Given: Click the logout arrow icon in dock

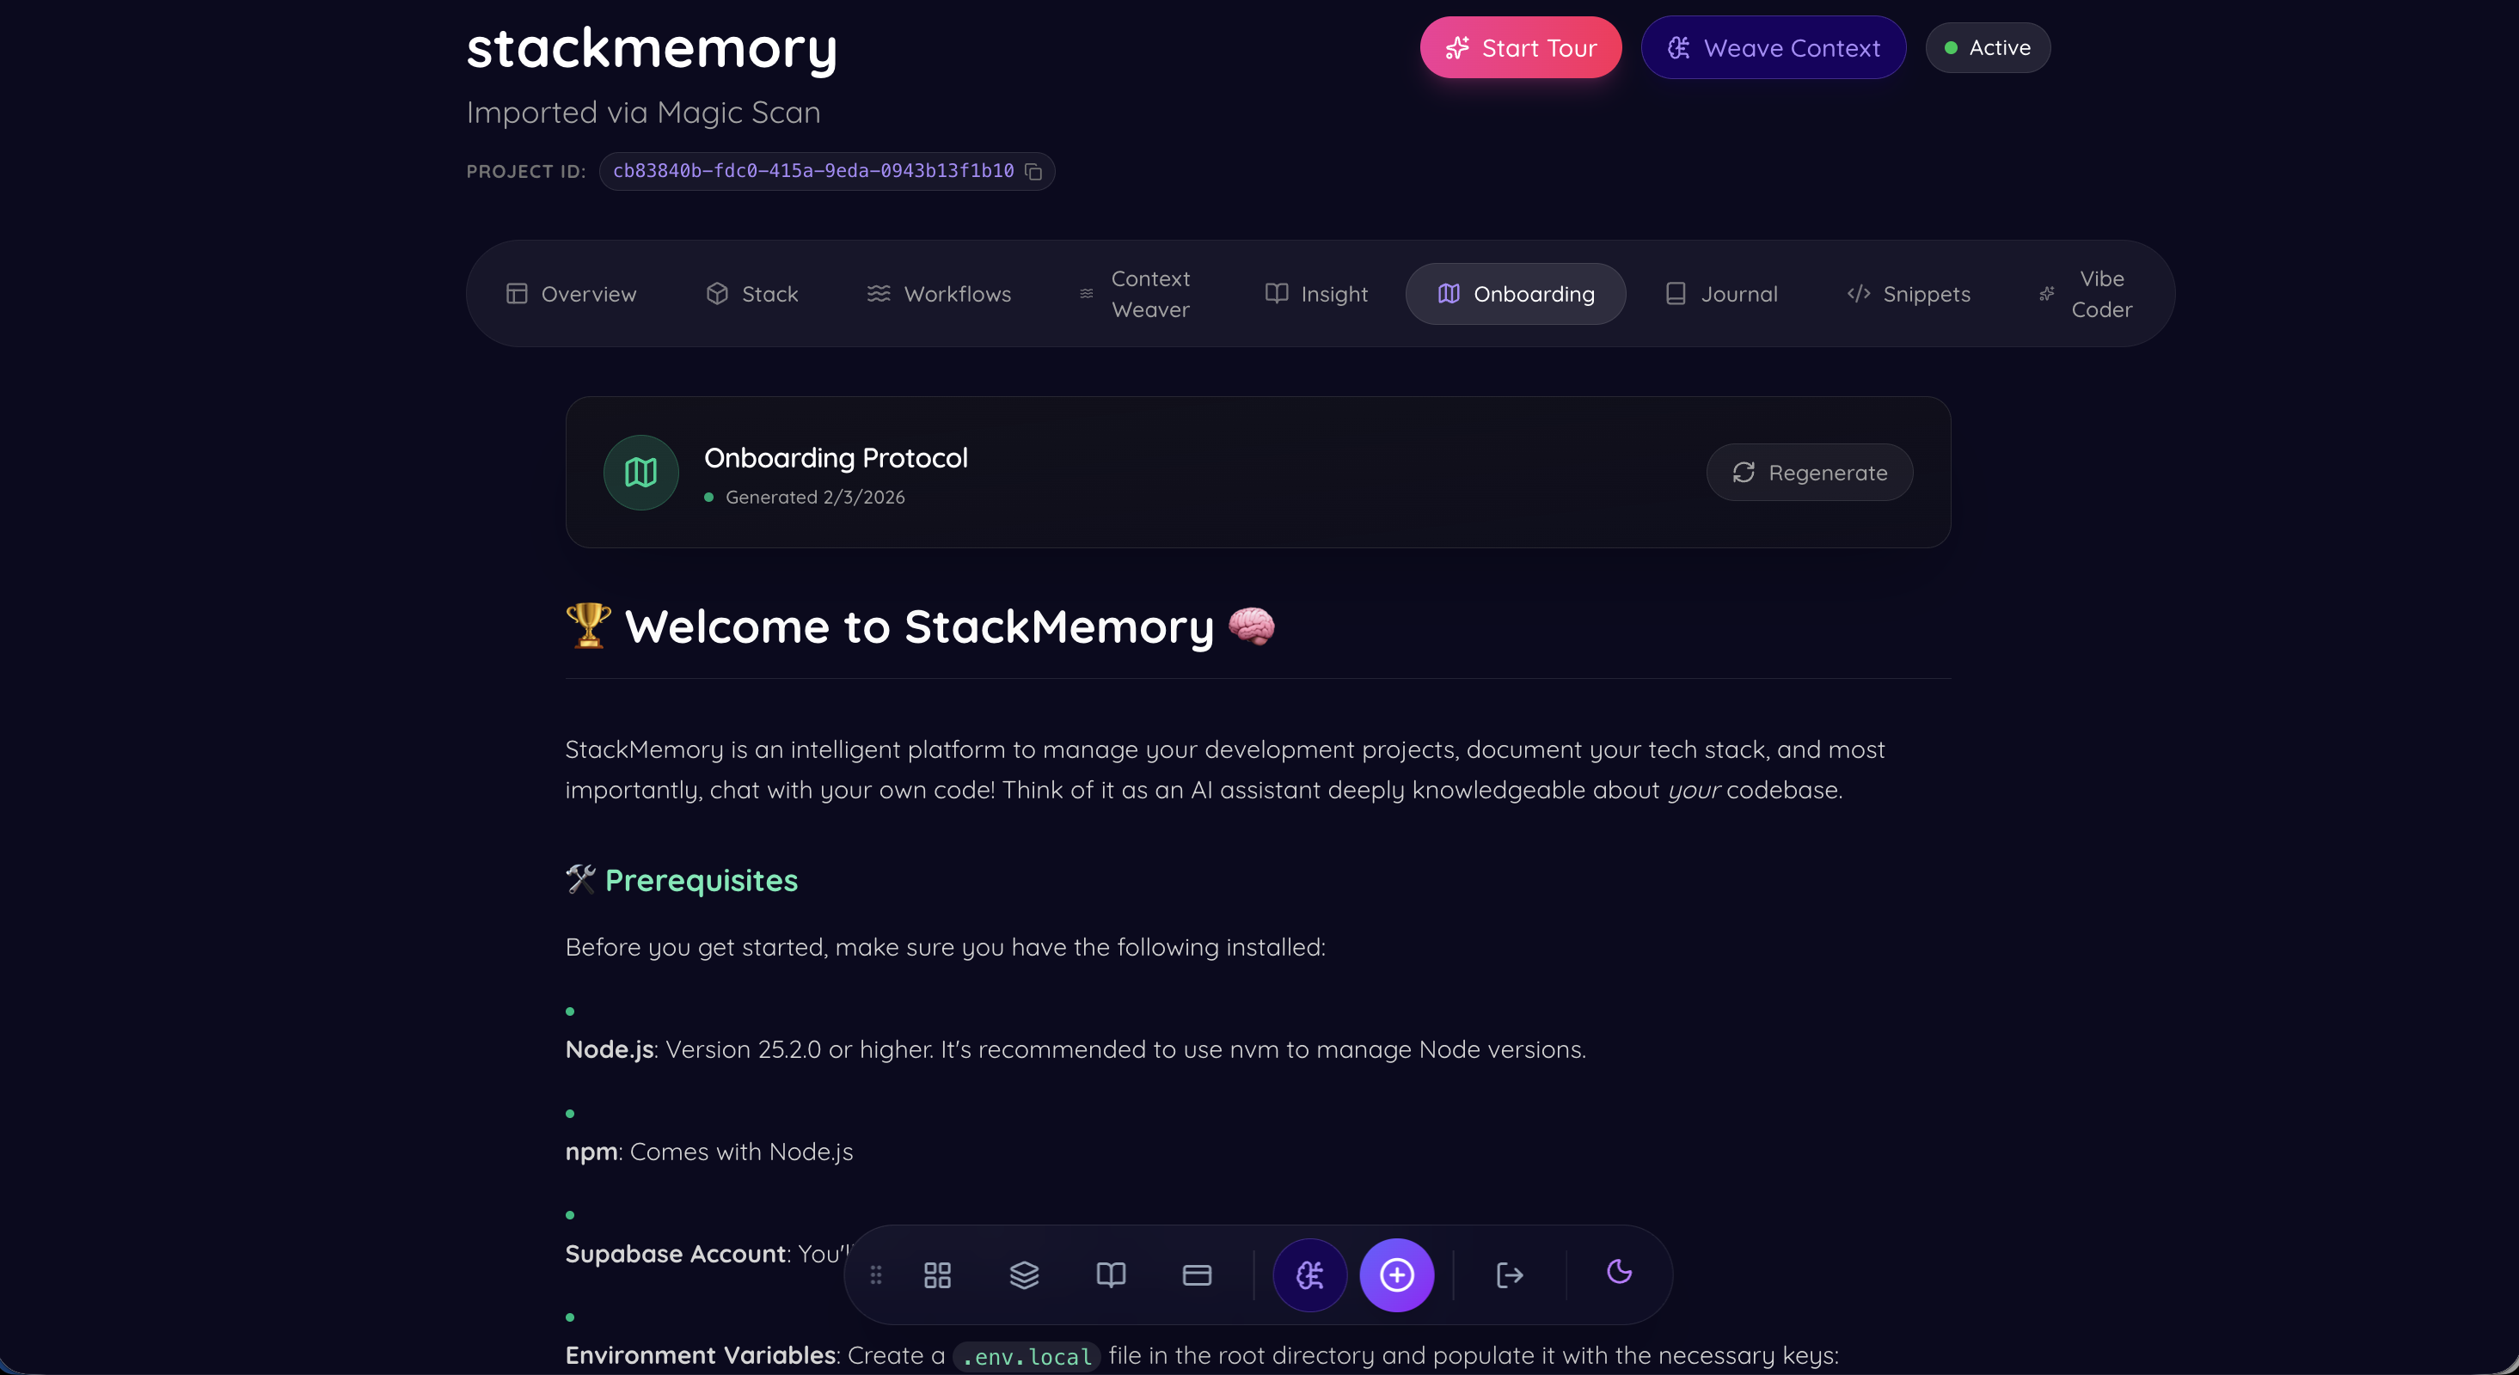Looking at the screenshot, I should (1509, 1274).
